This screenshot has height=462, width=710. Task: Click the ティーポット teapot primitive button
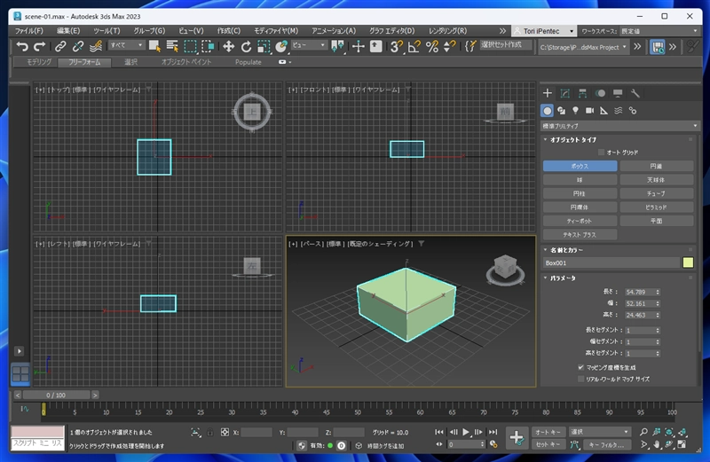(580, 221)
